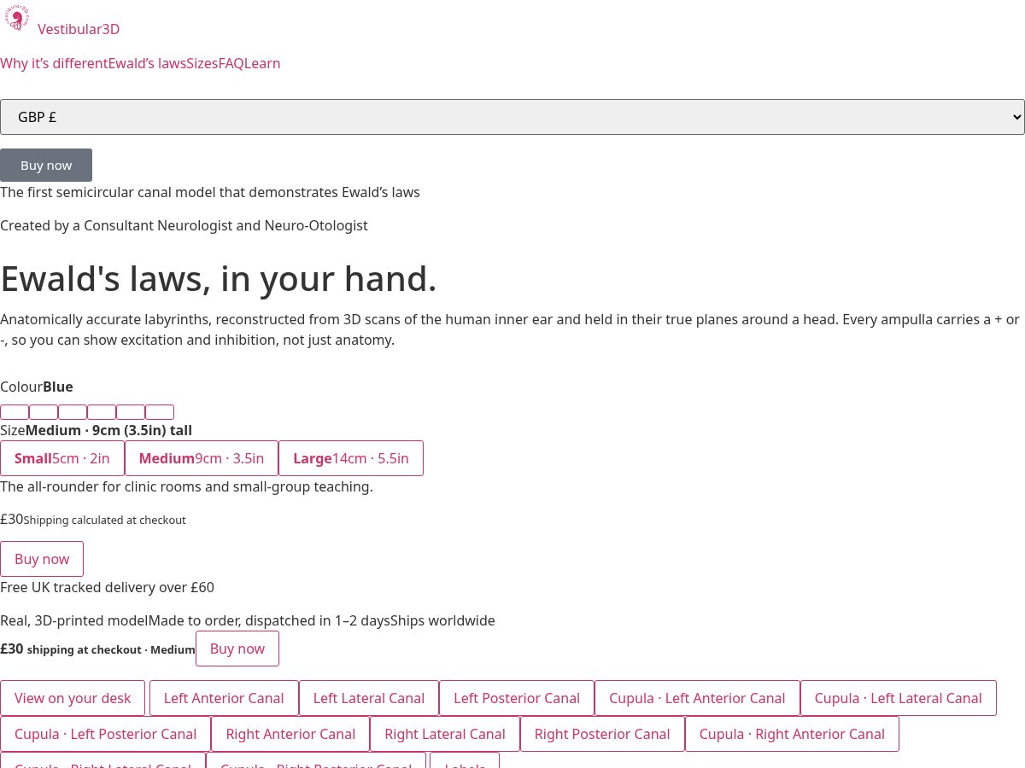Select the third colour swatch from left
The image size is (1025, 768).
click(73, 412)
